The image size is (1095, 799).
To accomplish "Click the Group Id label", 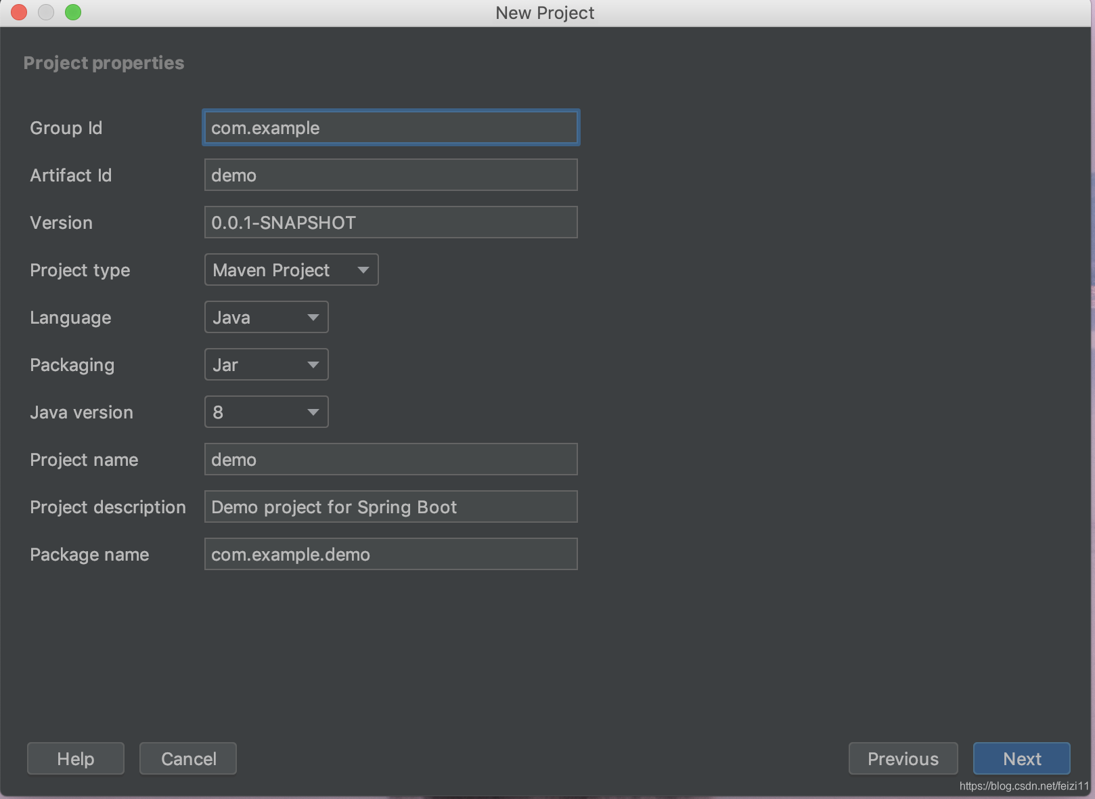I will click(x=66, y=128).
